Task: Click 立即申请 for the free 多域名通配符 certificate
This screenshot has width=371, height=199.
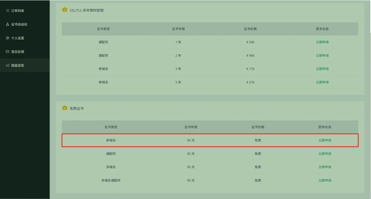Action: (x=325, y=181)
